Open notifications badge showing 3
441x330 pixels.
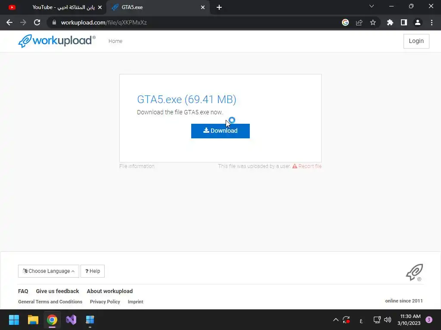429,320
